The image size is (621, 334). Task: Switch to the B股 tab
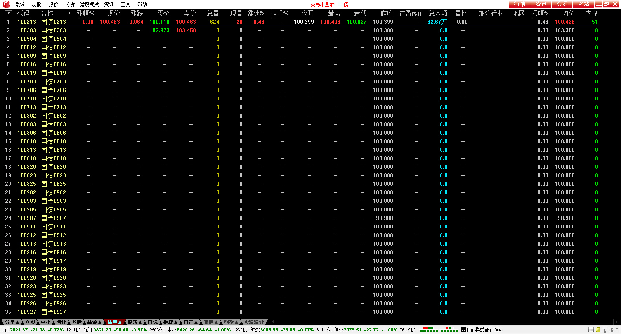tap(77, 322)
